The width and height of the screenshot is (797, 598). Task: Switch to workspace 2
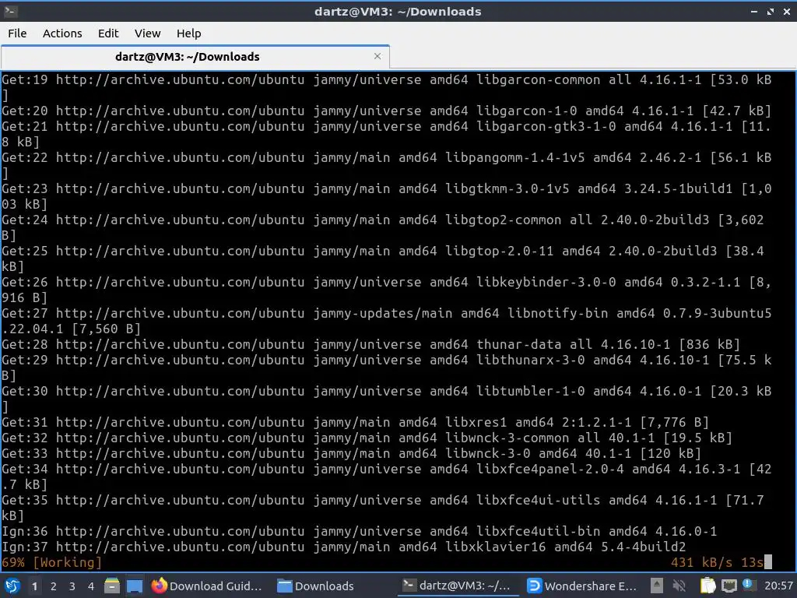point(54,586)
